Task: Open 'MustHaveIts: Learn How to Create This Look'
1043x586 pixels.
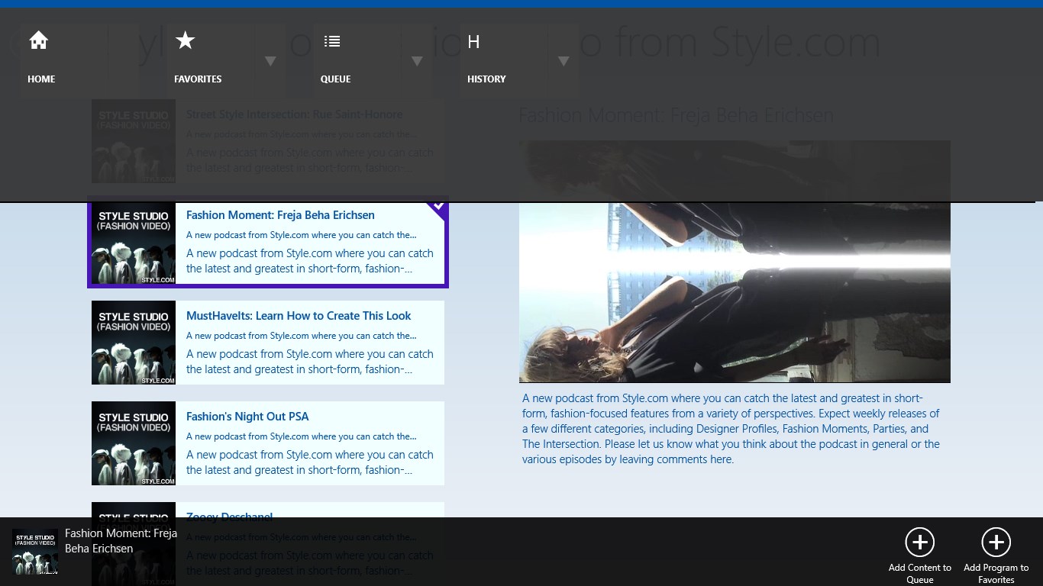Action: [x=299, y=316]
